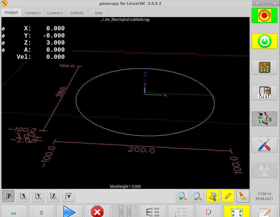280x217 pixels.
Task: Click the blockheight = 0.000 text
Action: coord(125,187)
